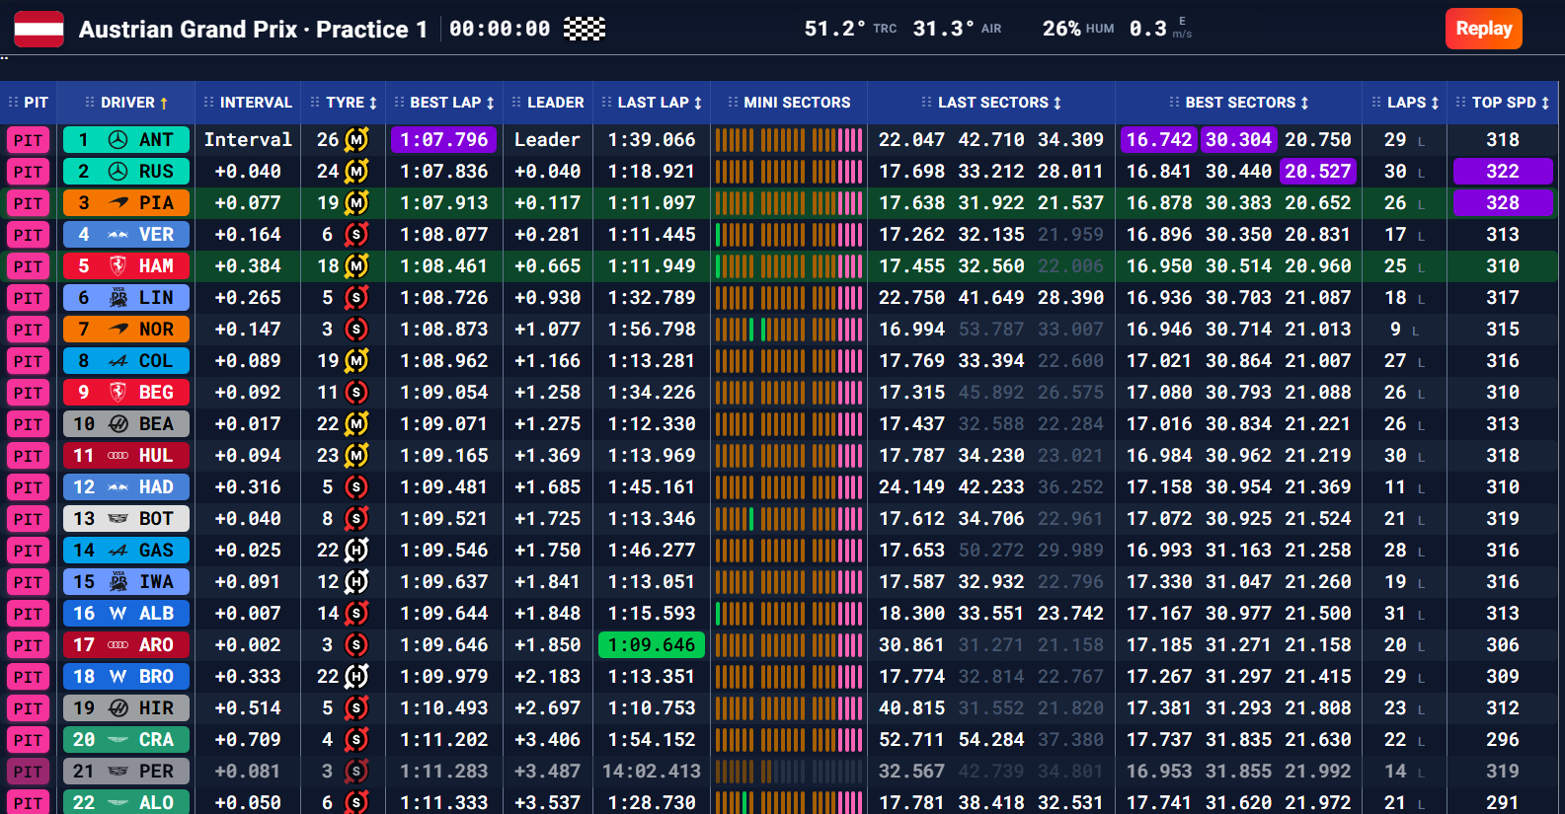Select the ANT driver tag
The height and width of the screenshot is (814, 1565).
[125, 140]
